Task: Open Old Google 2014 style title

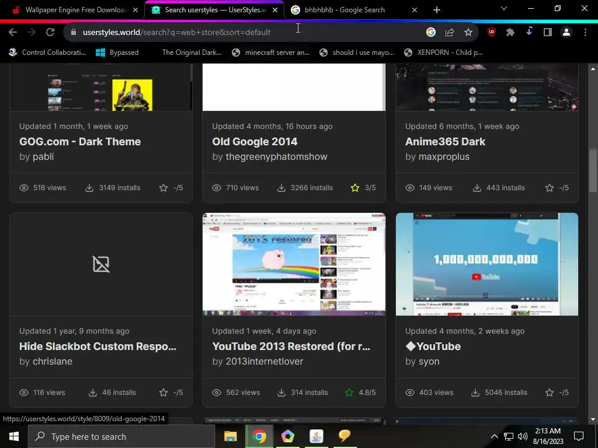Action: click(x=255, y=142)
